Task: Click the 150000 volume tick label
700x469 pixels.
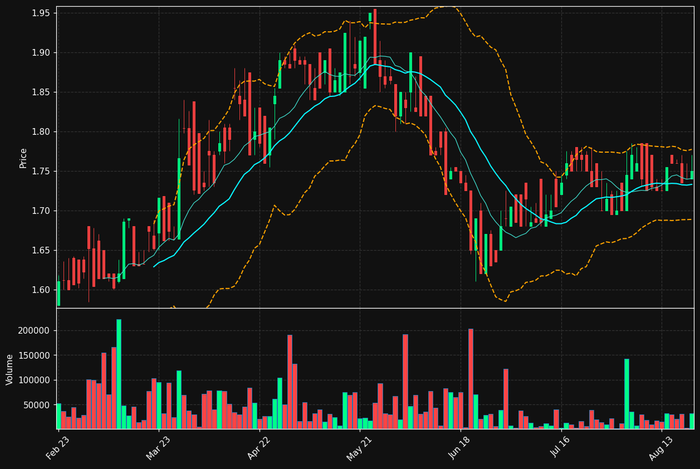Action: (35, 355)
